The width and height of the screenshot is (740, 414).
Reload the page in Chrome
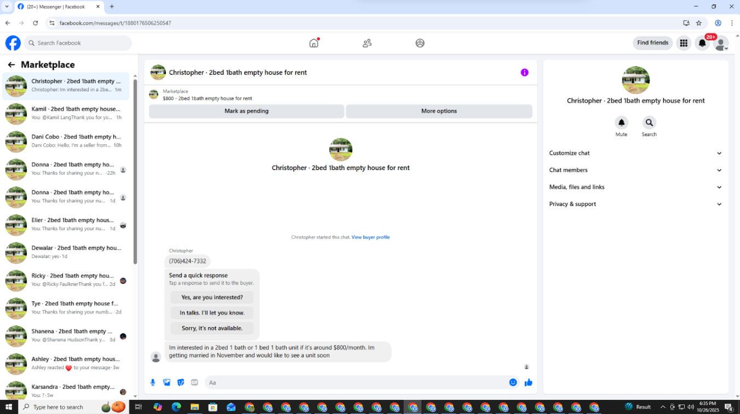pos(36,23)
